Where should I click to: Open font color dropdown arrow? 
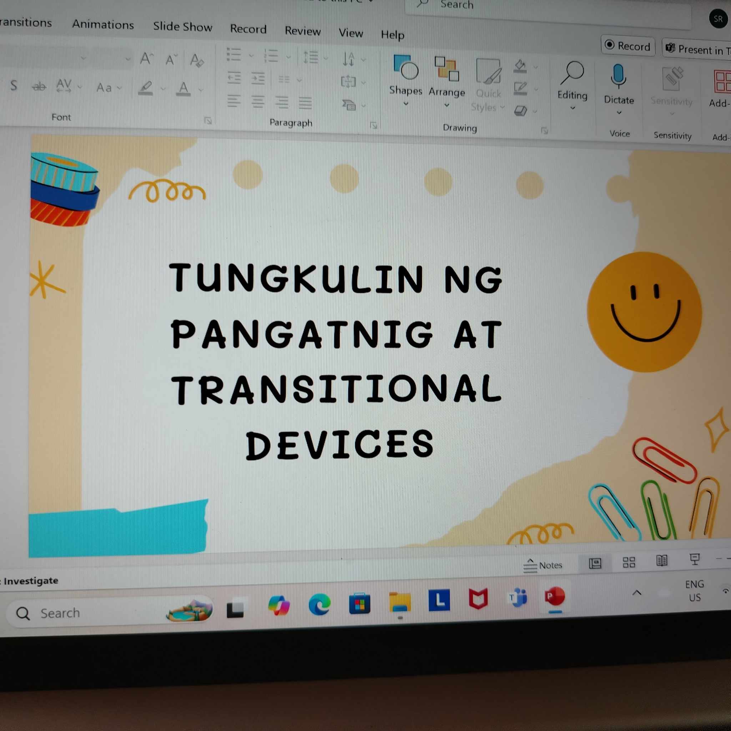201,90
